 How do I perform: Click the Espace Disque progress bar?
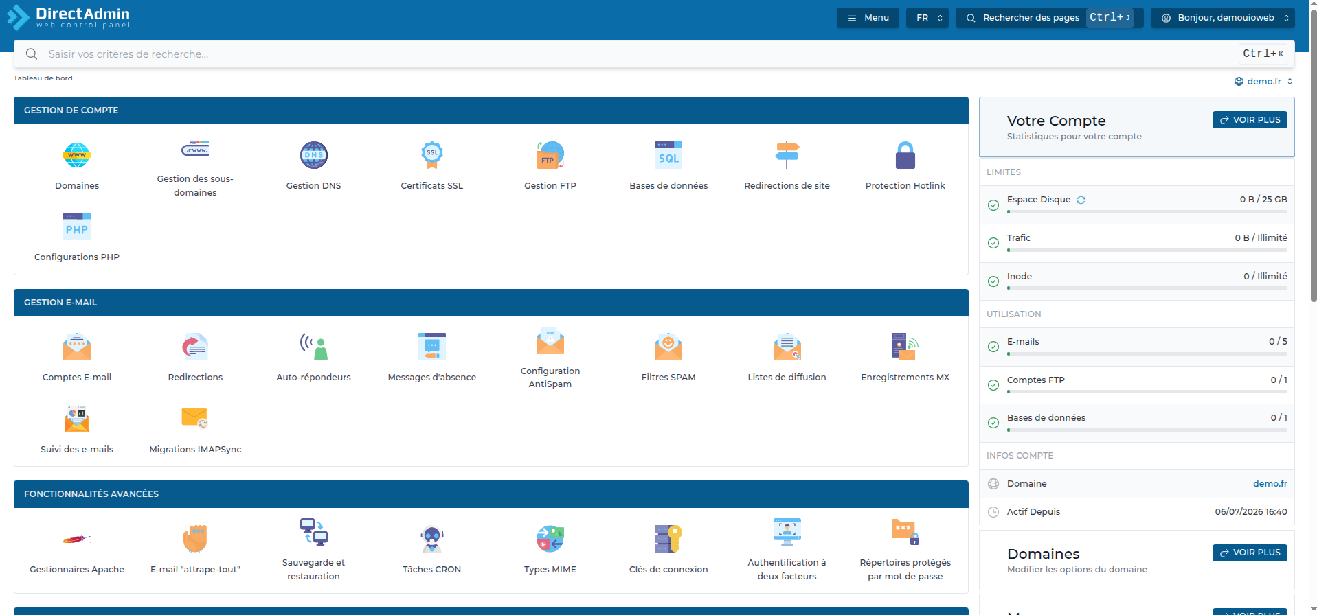coord(1147,212)
